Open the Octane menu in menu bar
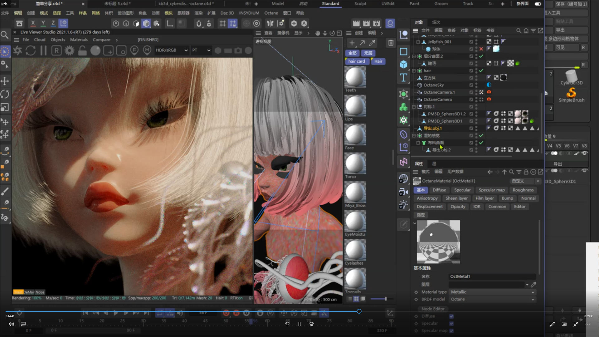Viewport: 599px width, 337px height. (271, 13)
